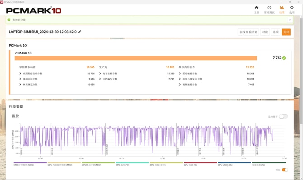The height and width of the screenshot is (180, 303).
Task: Click the orange Close button
Action: point(286,32)
